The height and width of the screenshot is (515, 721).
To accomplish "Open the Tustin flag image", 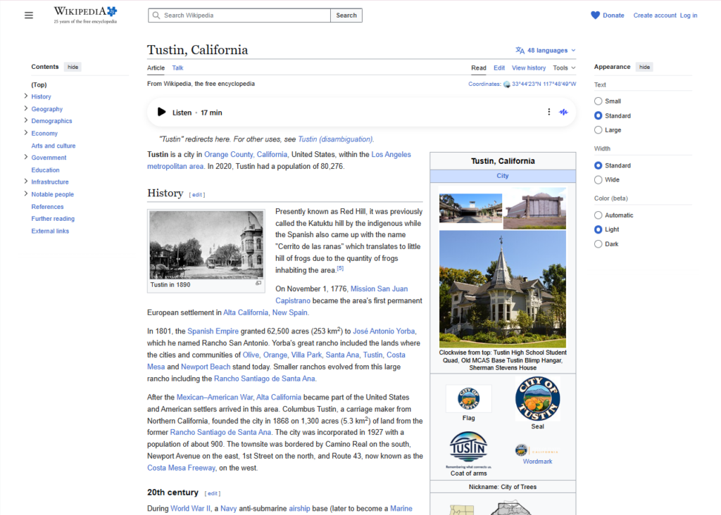I will [468, 398].
